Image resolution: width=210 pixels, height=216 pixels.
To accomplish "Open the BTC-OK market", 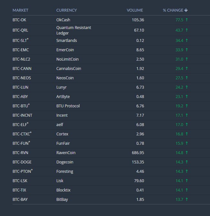I will tap(19, 20).
